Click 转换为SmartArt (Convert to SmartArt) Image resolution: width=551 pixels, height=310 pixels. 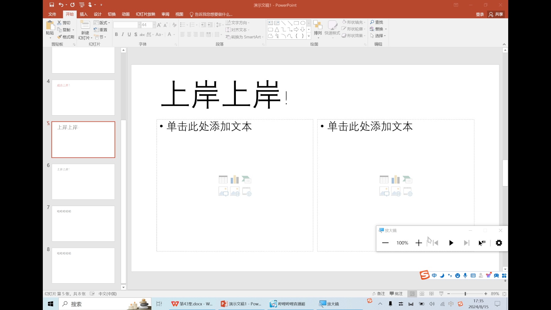coord(244,37)
